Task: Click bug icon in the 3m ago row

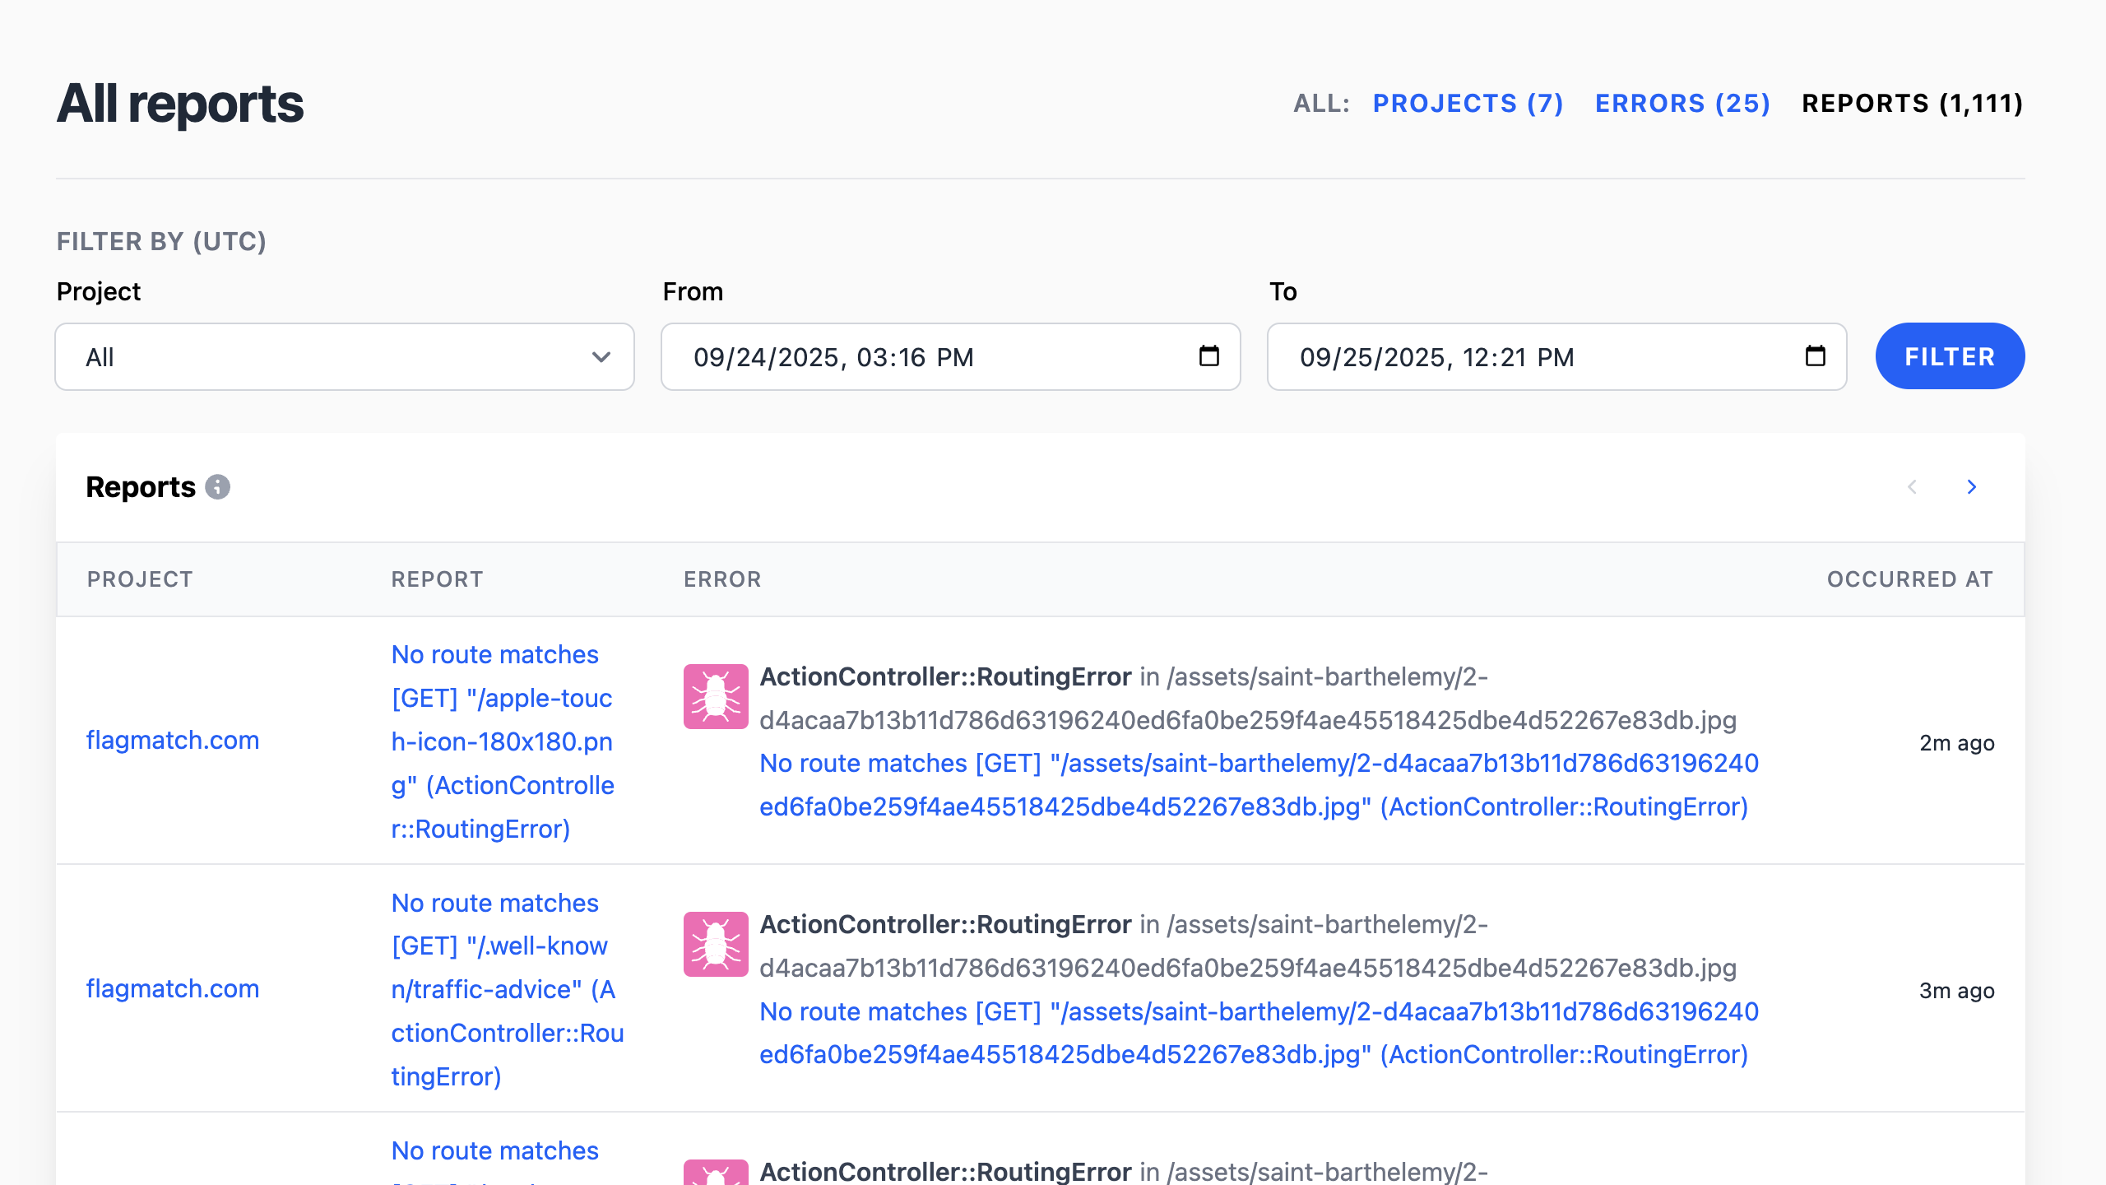Action: 716,944
